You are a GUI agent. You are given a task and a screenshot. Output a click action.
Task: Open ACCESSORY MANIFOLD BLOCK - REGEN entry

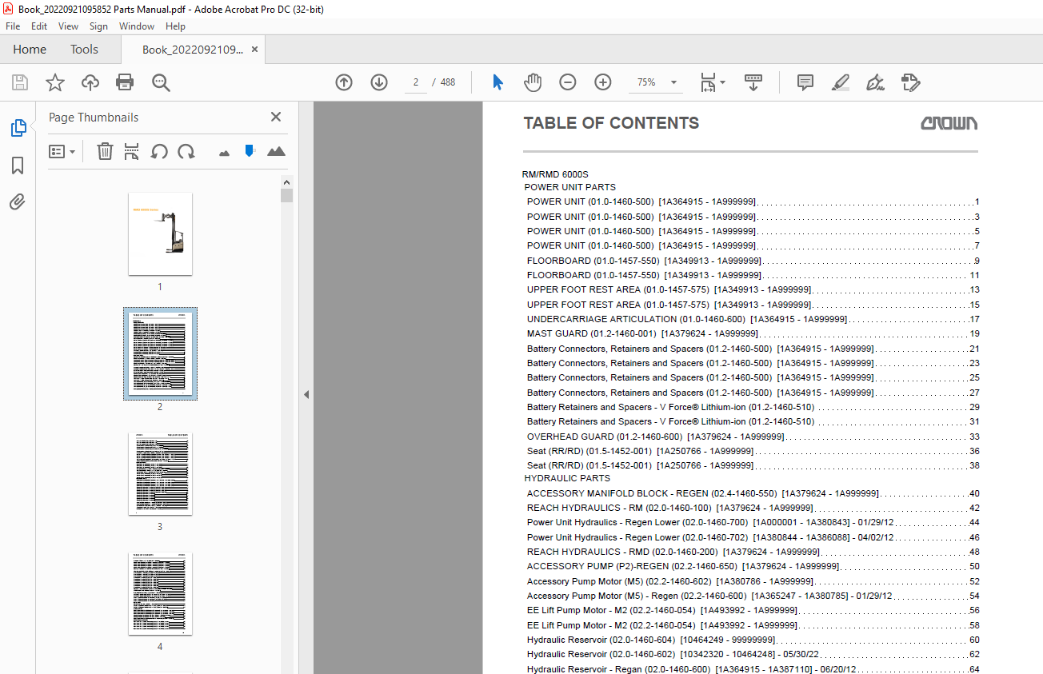(753, 493)
